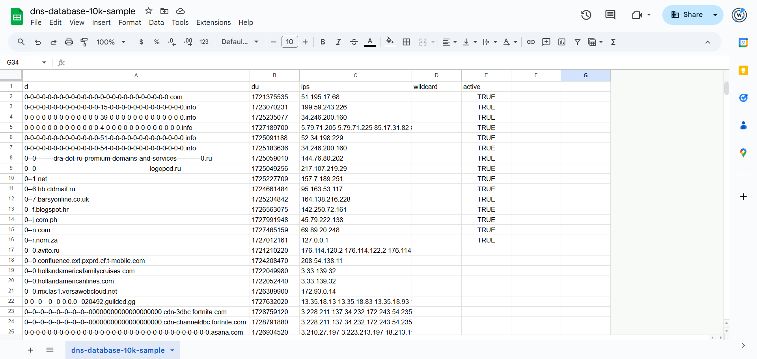Create a filter with funnel icon
The width and height of the screenshot is (757, 359).
(577, 42)
